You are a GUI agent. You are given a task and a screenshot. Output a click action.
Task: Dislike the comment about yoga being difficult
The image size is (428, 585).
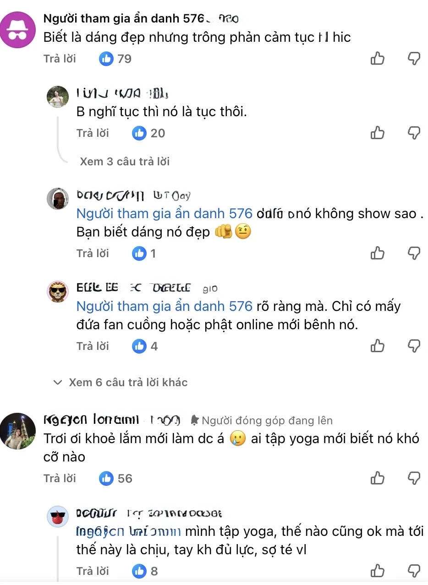[414, 478]
